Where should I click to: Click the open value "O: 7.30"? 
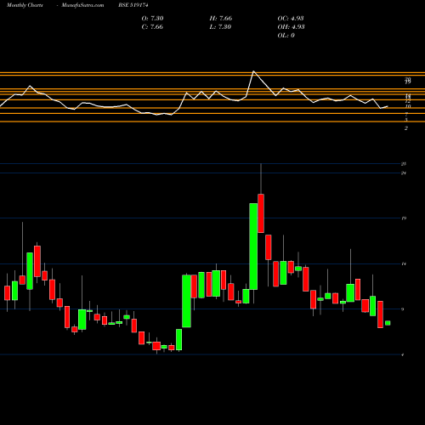coord(152,19)
